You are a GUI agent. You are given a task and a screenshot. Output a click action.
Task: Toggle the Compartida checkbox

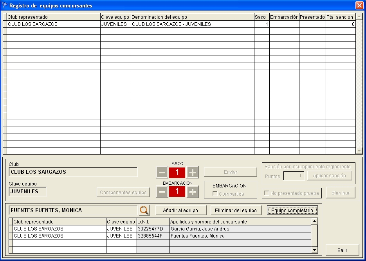tap(215, 194)
